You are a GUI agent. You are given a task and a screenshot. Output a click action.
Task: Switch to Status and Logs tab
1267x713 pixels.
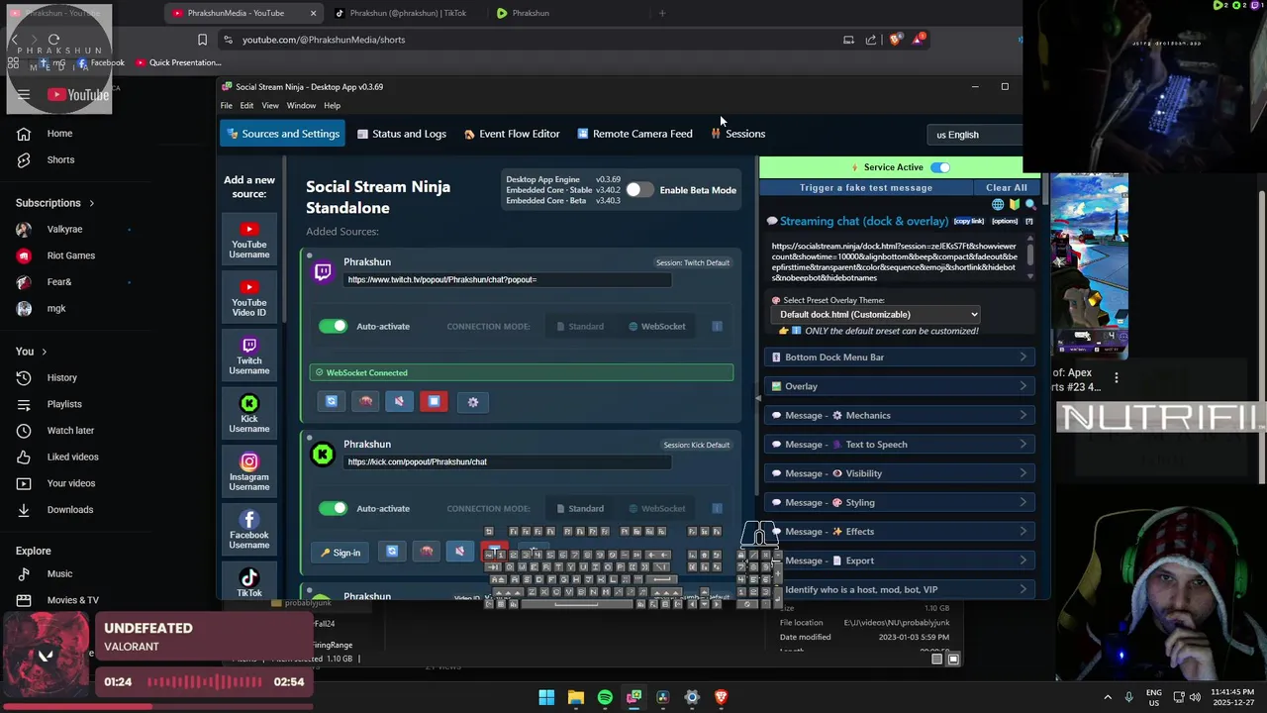(x=401, y=134)
